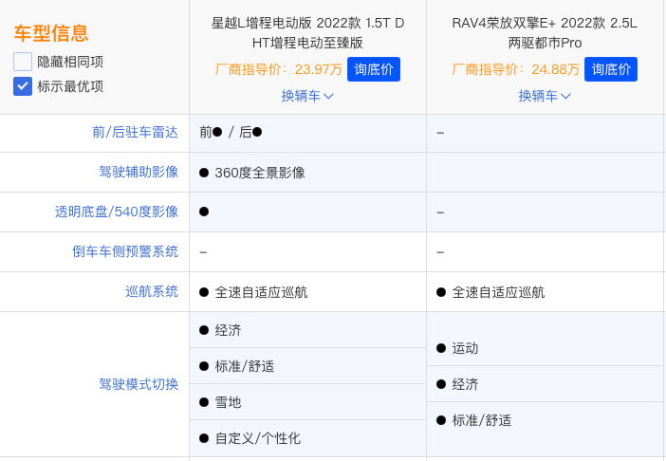
Task: Open 星越L增程电动版 2022款 model title
Action: (x=307, y=32)
